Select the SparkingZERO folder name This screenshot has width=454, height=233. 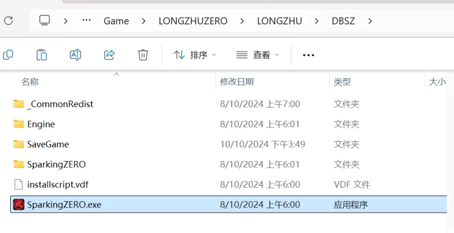tap(56, 164)
